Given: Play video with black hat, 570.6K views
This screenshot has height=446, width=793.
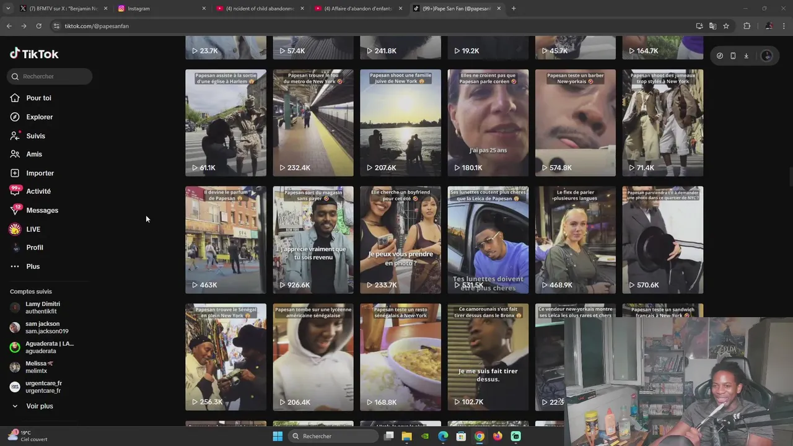Looking at the screenshot, I should [663, 240].
